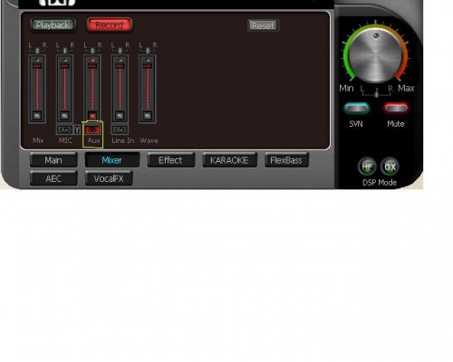Click the Wave channel volume fader

point(148,66)
